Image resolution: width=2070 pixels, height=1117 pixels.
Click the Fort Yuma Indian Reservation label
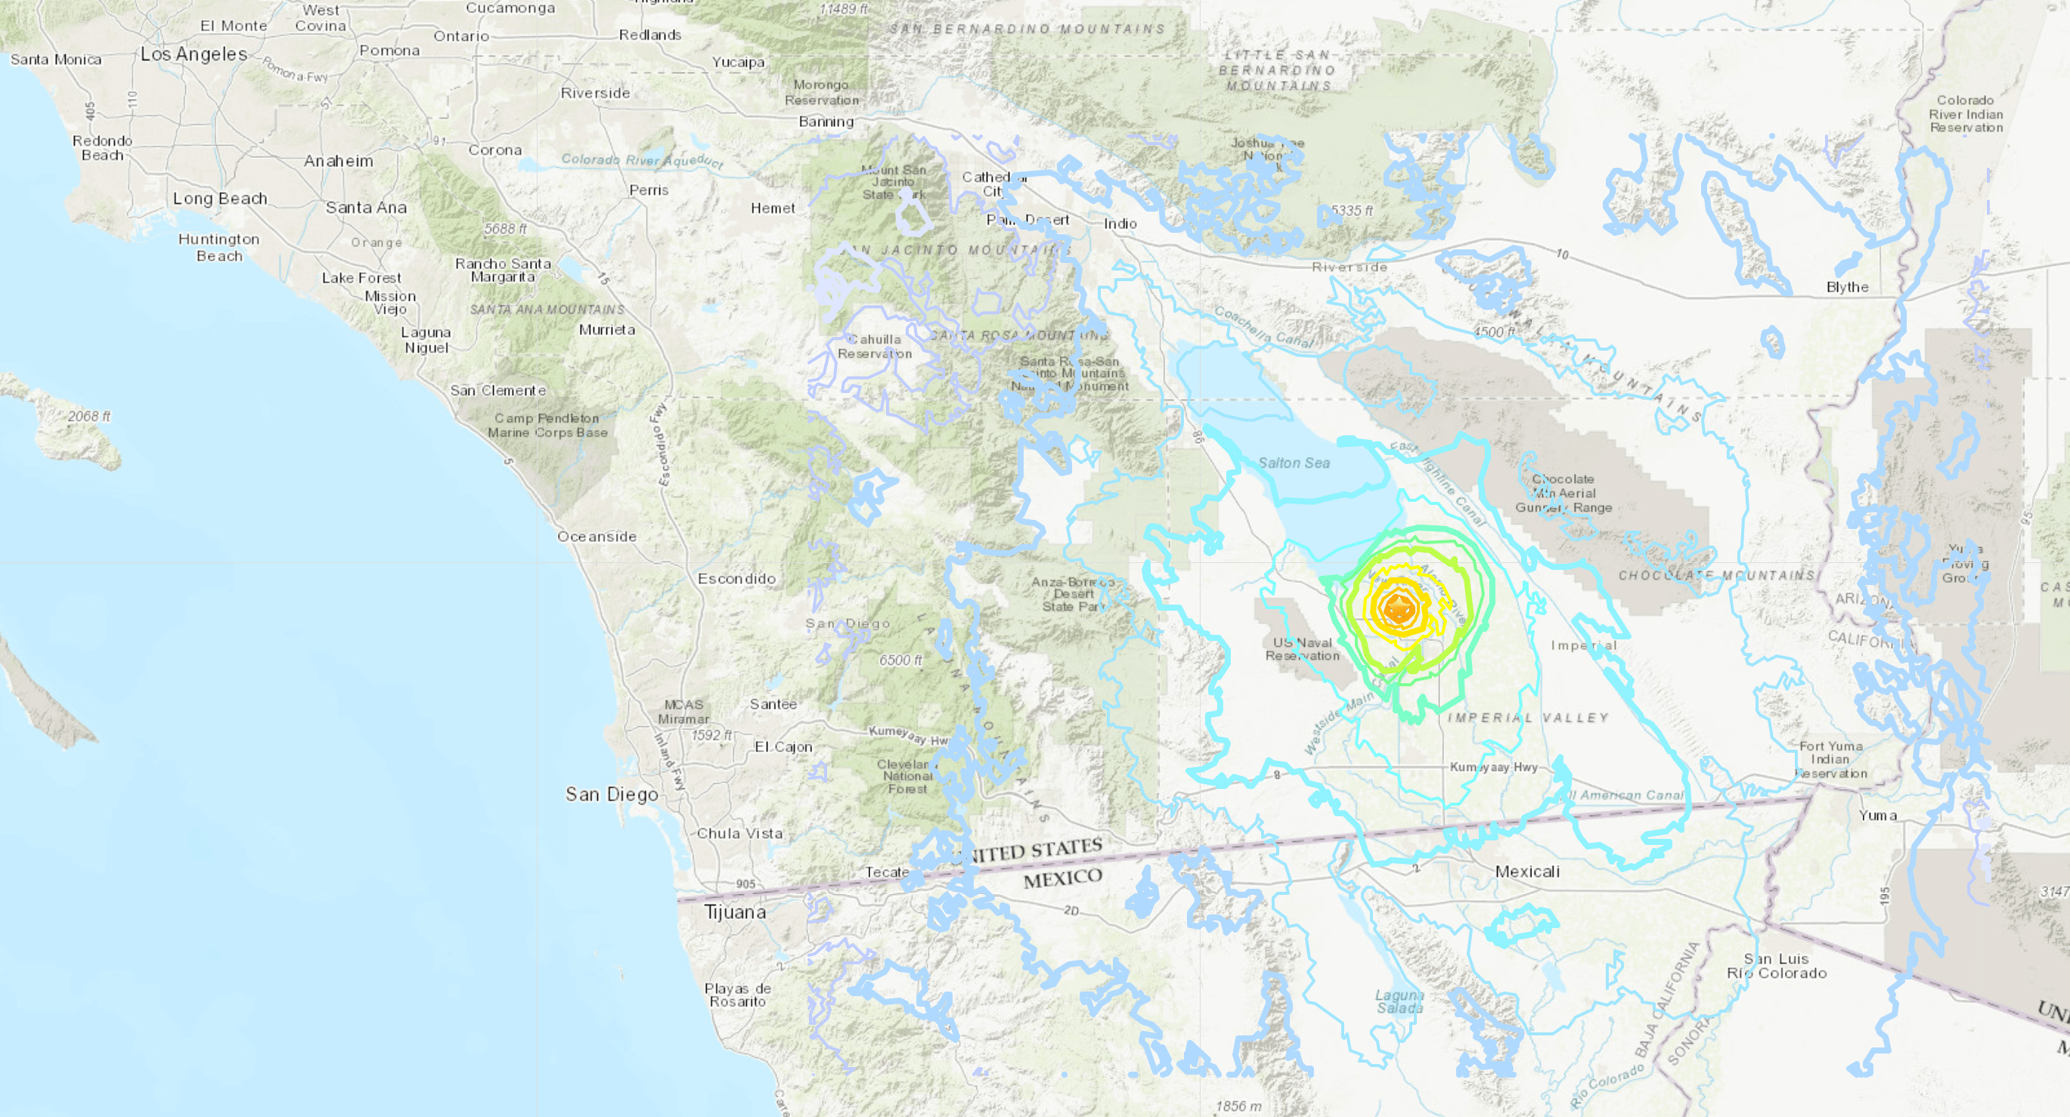coord(1830,760)
